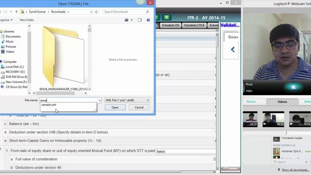Click the webcam record video button

294,87
